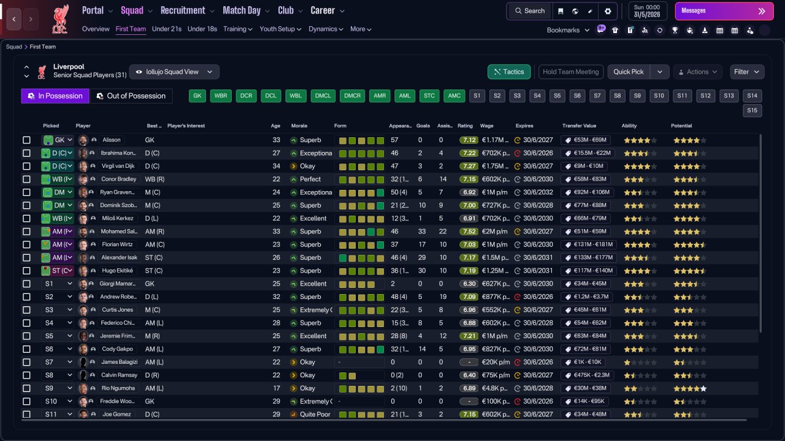Image resolution: width=785 pixels, height=441 pixels.
Task: Open the Match Day menu
Action: (246, 10)
